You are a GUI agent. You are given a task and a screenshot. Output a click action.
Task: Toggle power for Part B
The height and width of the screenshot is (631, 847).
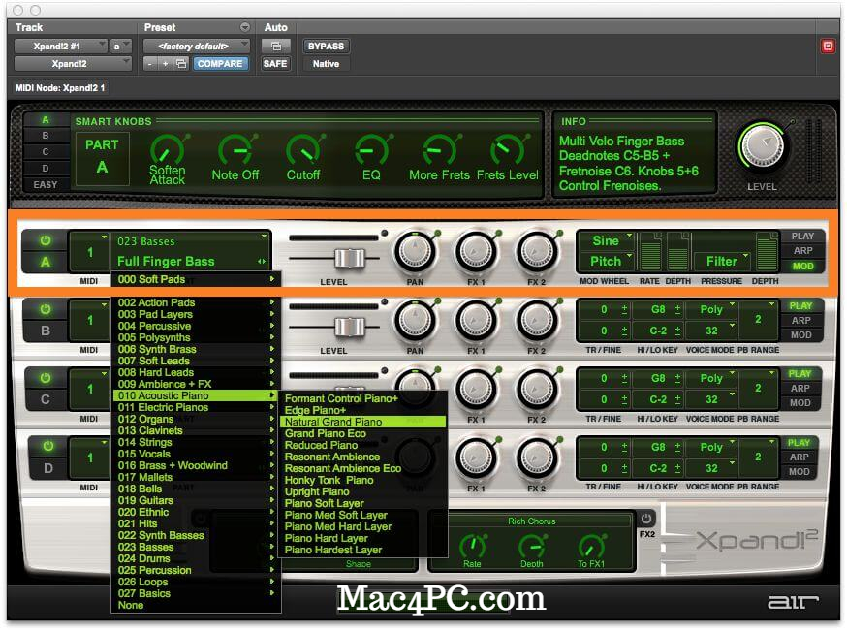[46, 309]
